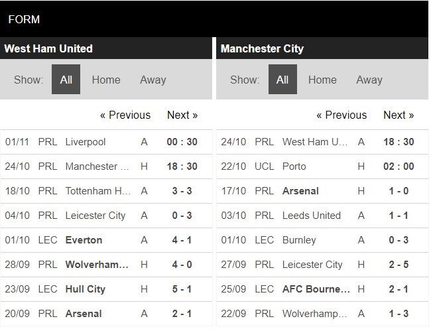Viewport: 431px width, 329px height.
Task: Go to Previous Manchester City matches
Action: coord(341,115)
